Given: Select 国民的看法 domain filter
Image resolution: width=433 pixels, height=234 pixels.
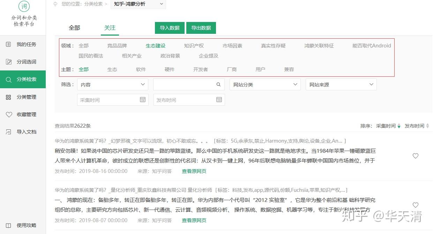Looking at the screenshot, I should tap(91, 56).
